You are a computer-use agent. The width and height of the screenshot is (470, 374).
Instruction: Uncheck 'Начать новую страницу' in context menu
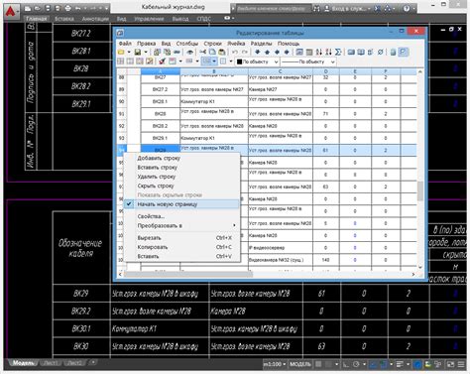click(x=181, y=204)
